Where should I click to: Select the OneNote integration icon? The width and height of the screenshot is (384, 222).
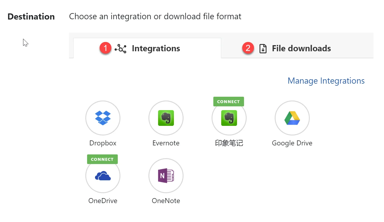[166, 176]
